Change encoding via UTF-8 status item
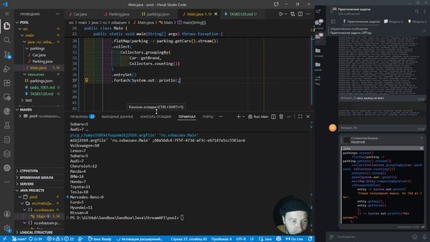The image size is (430, 242). pos(241,239)
